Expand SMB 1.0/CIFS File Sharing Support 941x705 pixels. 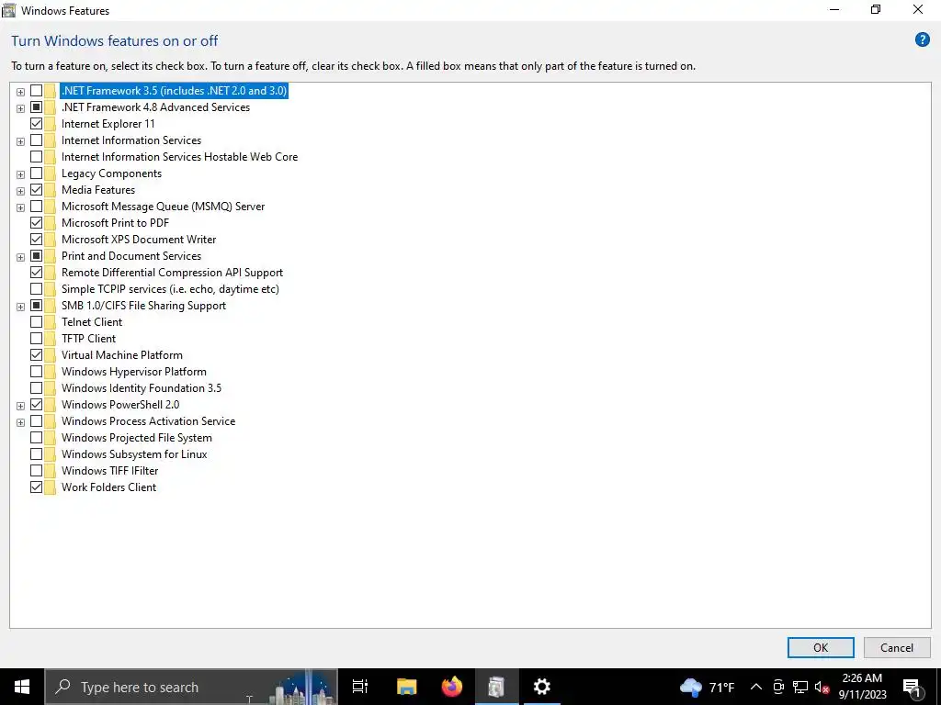coord(20,307)
